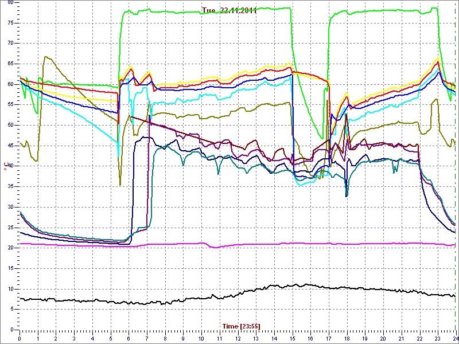Screen dimensions: 459x344
Task: Click hour label 6 on time axis
Action: pyautogui.click(x=129, y=338)
